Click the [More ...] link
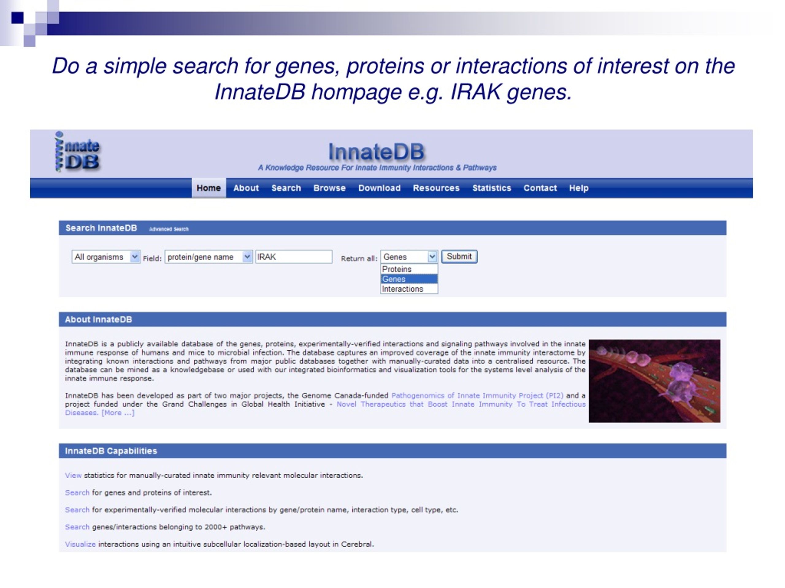The height and width of the screenshot is (588, 785). point(118,413)
